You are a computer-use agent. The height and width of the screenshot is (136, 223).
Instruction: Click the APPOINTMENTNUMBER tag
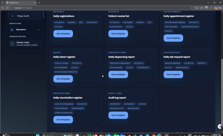pyautogui.click(x=175, y=22)
